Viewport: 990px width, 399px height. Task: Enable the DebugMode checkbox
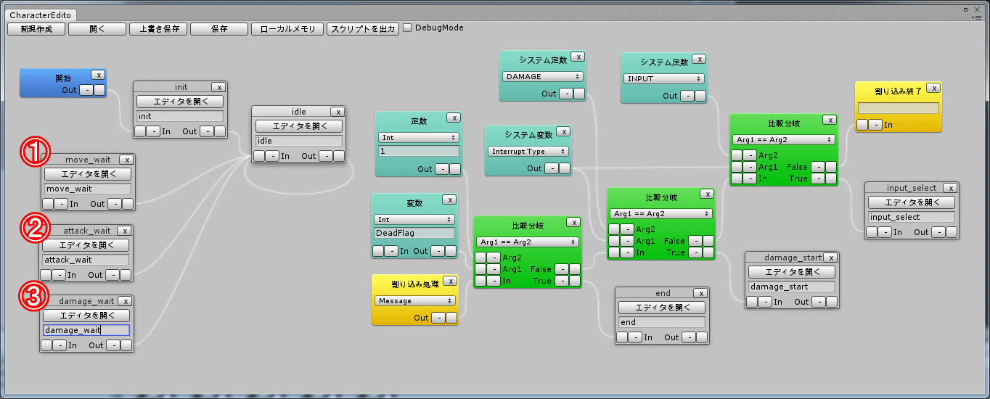pos(407,28)
